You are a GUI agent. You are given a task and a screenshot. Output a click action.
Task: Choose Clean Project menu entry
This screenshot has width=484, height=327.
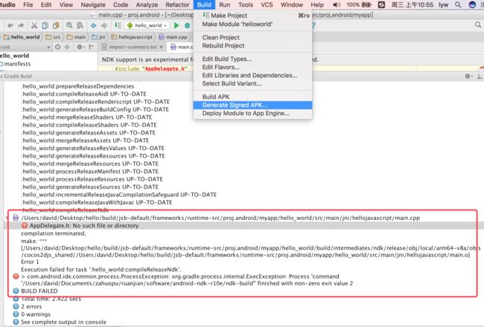[x=252, y=37]
